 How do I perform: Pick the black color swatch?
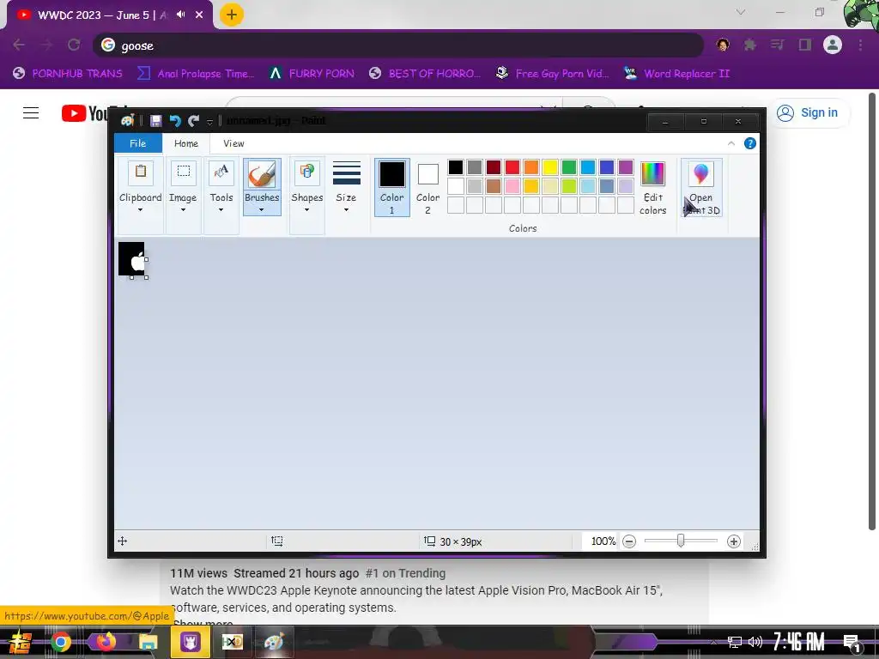pos(456,167)
